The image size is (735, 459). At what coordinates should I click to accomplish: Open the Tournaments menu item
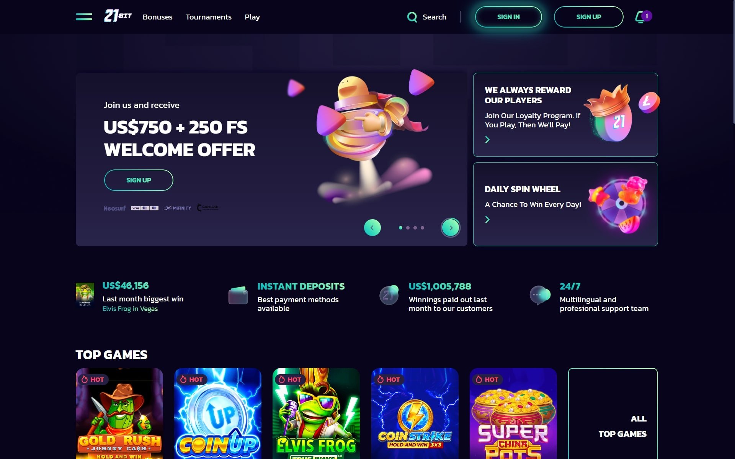tap(209, 17)
